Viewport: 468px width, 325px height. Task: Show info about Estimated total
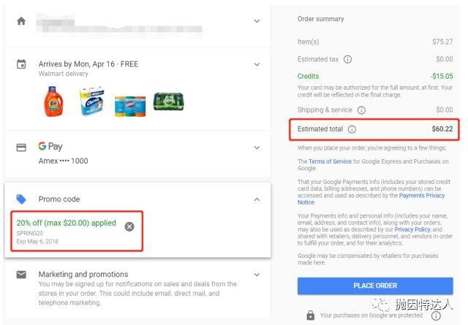point(352,129)
